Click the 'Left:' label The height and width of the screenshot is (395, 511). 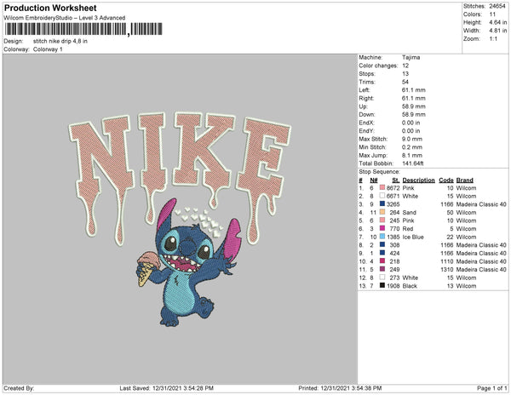tap(364, 90)
